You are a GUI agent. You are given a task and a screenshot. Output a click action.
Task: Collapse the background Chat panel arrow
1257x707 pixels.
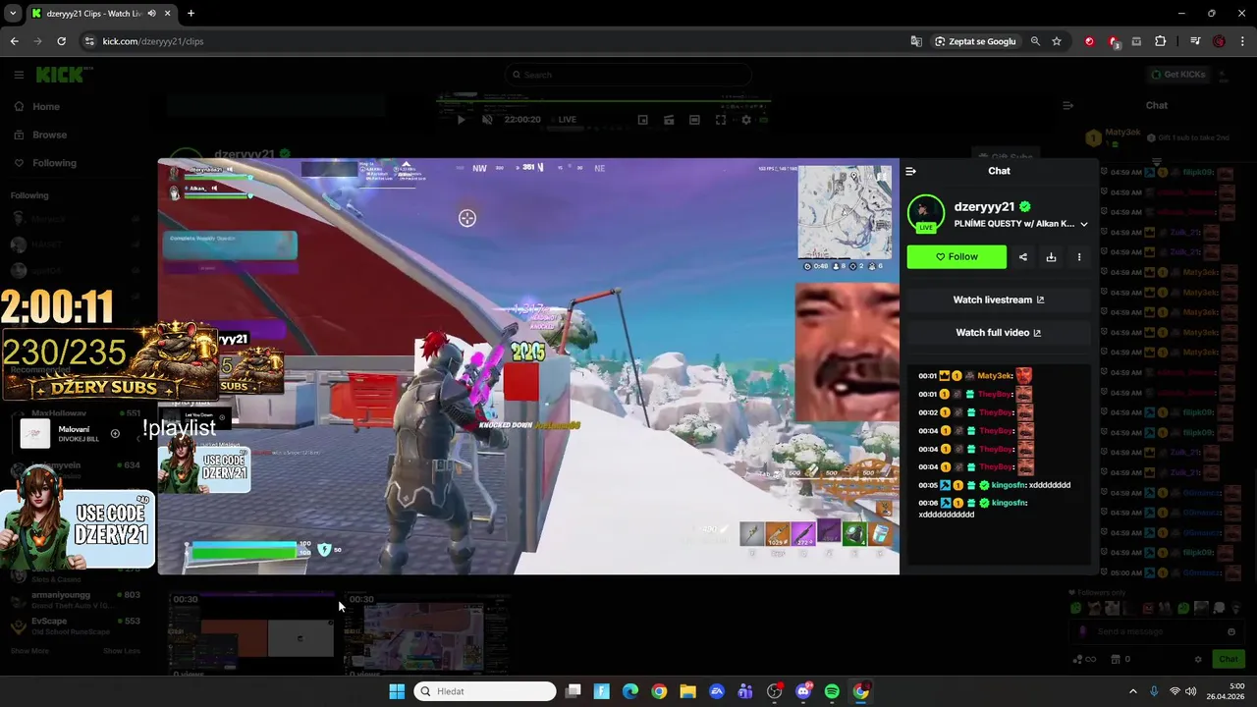pos(1068,105)
